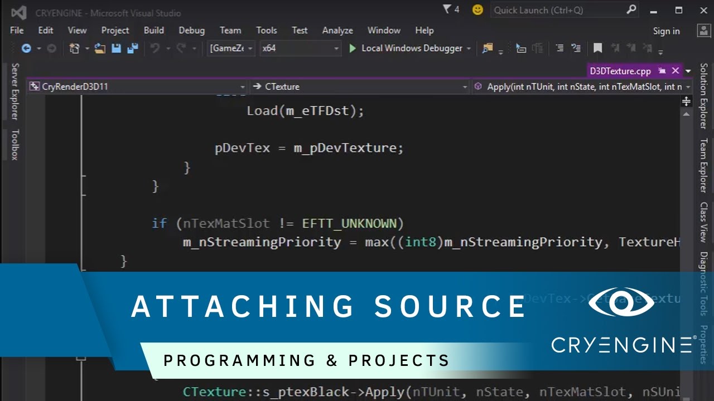Open the GameZero solution configuration dropdown

(x=231, y=48)
